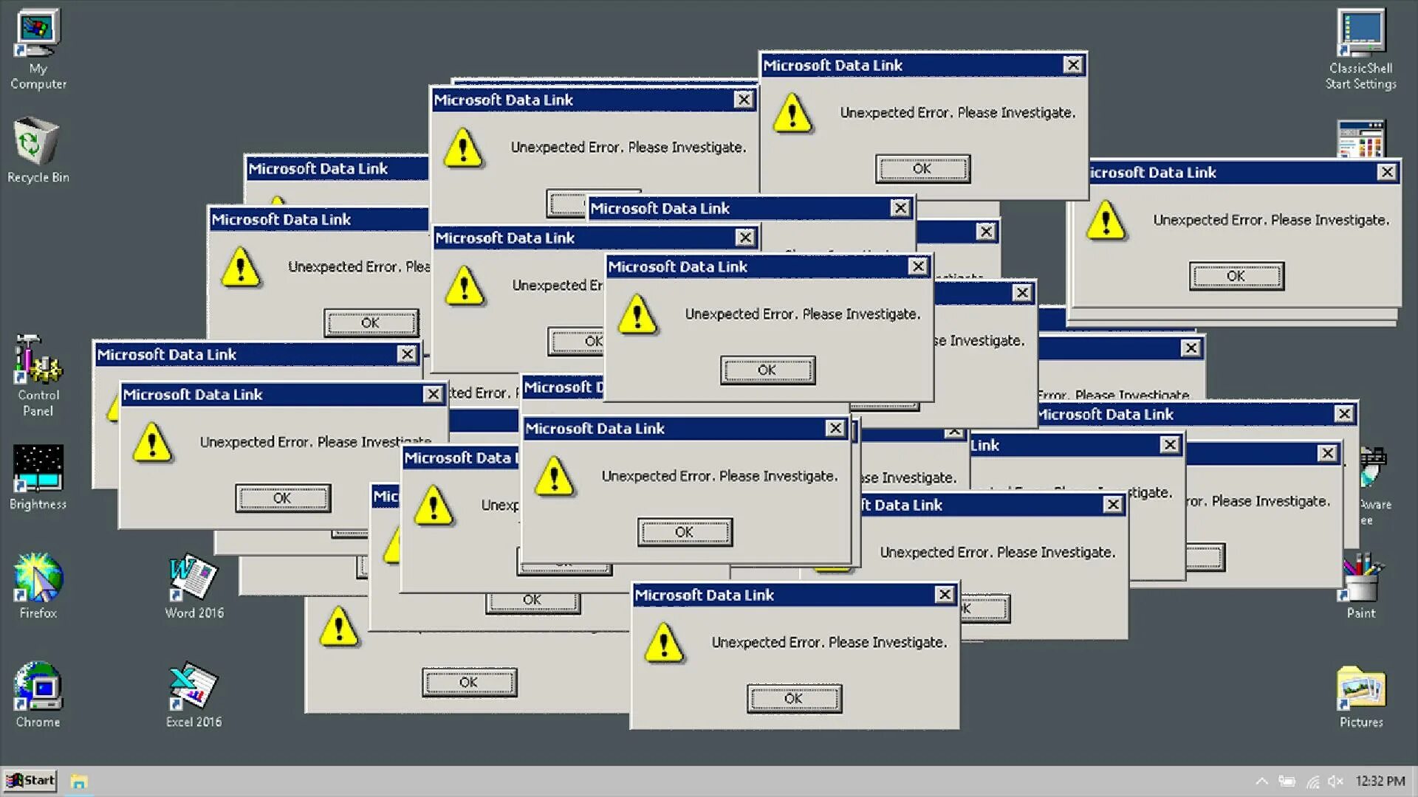1418x797 pixels.
Task: Click the muted volume tray icon
Action: [x=1335, y=782]
